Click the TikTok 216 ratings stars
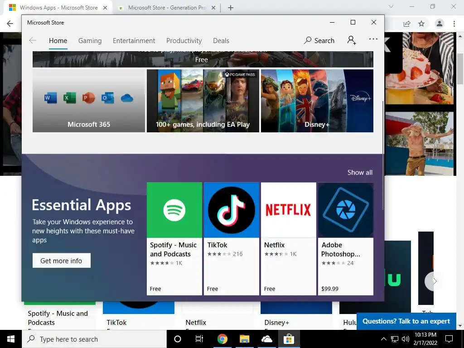Viewport: 464px width, 348px height. 219,254
